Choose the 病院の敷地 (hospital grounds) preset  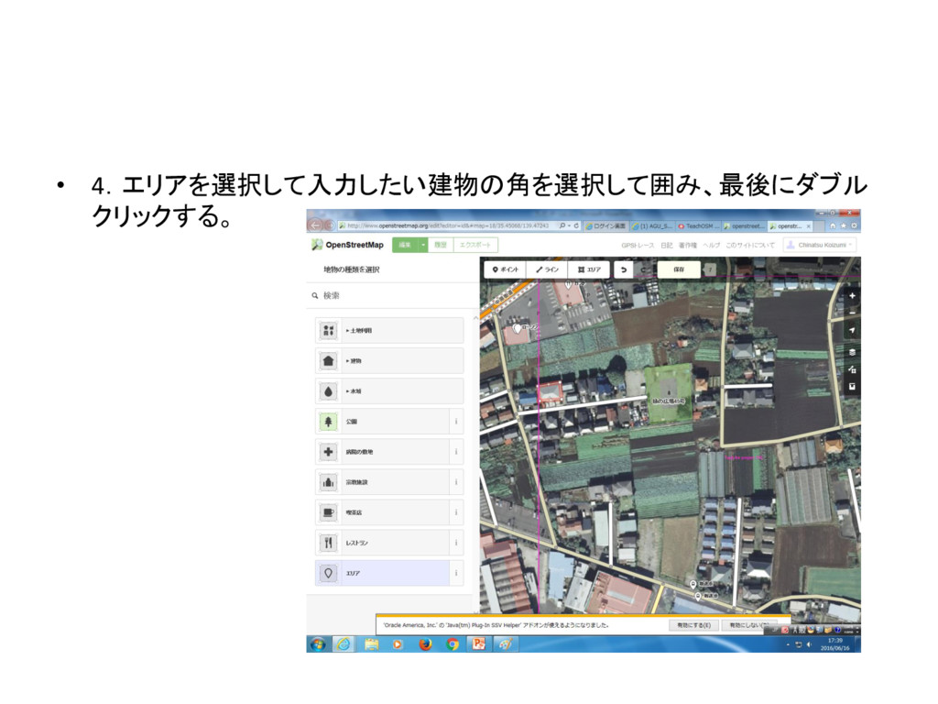point(382,451)
